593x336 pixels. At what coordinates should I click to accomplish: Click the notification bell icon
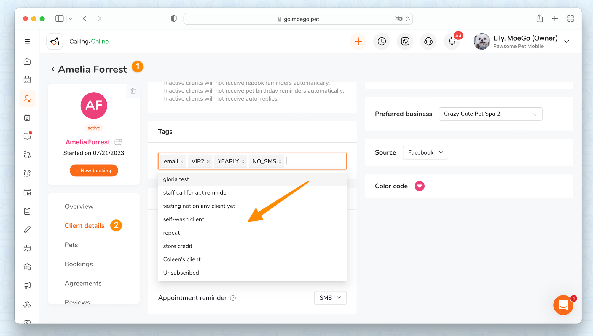[452, 41]
